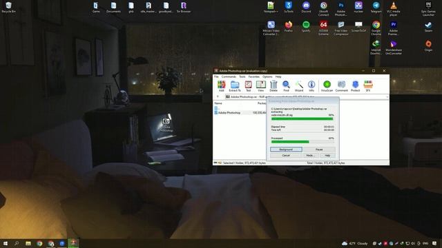Select the 3uTools desktop icon

(x=289, y=8)
